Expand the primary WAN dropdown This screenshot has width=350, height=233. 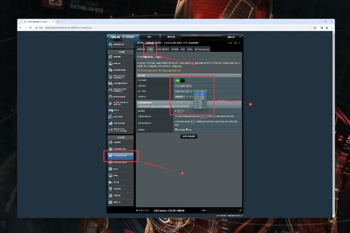(x=183, y=86)
